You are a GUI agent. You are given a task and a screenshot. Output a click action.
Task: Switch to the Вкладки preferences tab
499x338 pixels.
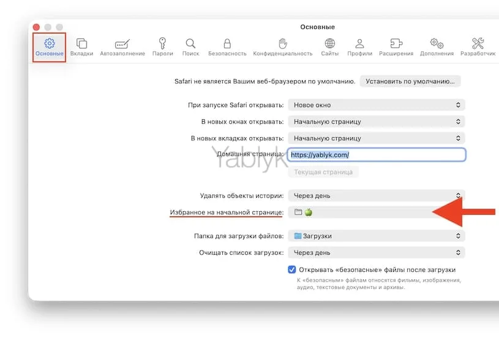(82, 47)
